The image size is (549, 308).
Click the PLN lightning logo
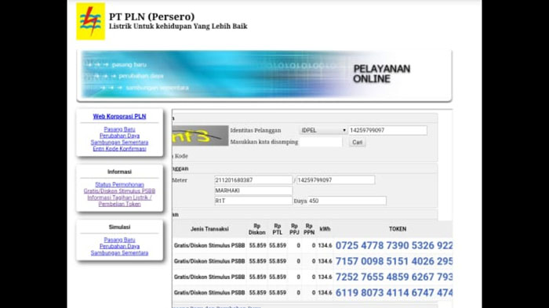pos(91,21)
